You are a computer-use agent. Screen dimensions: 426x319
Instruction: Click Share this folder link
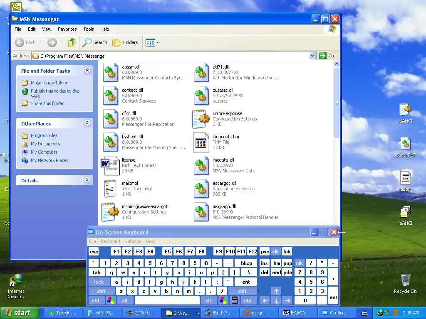47,103
